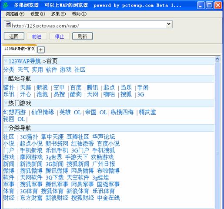Open the 3G site link in 酷站导航
Screen dimensions: 224x209
click(x=140, y=95)
